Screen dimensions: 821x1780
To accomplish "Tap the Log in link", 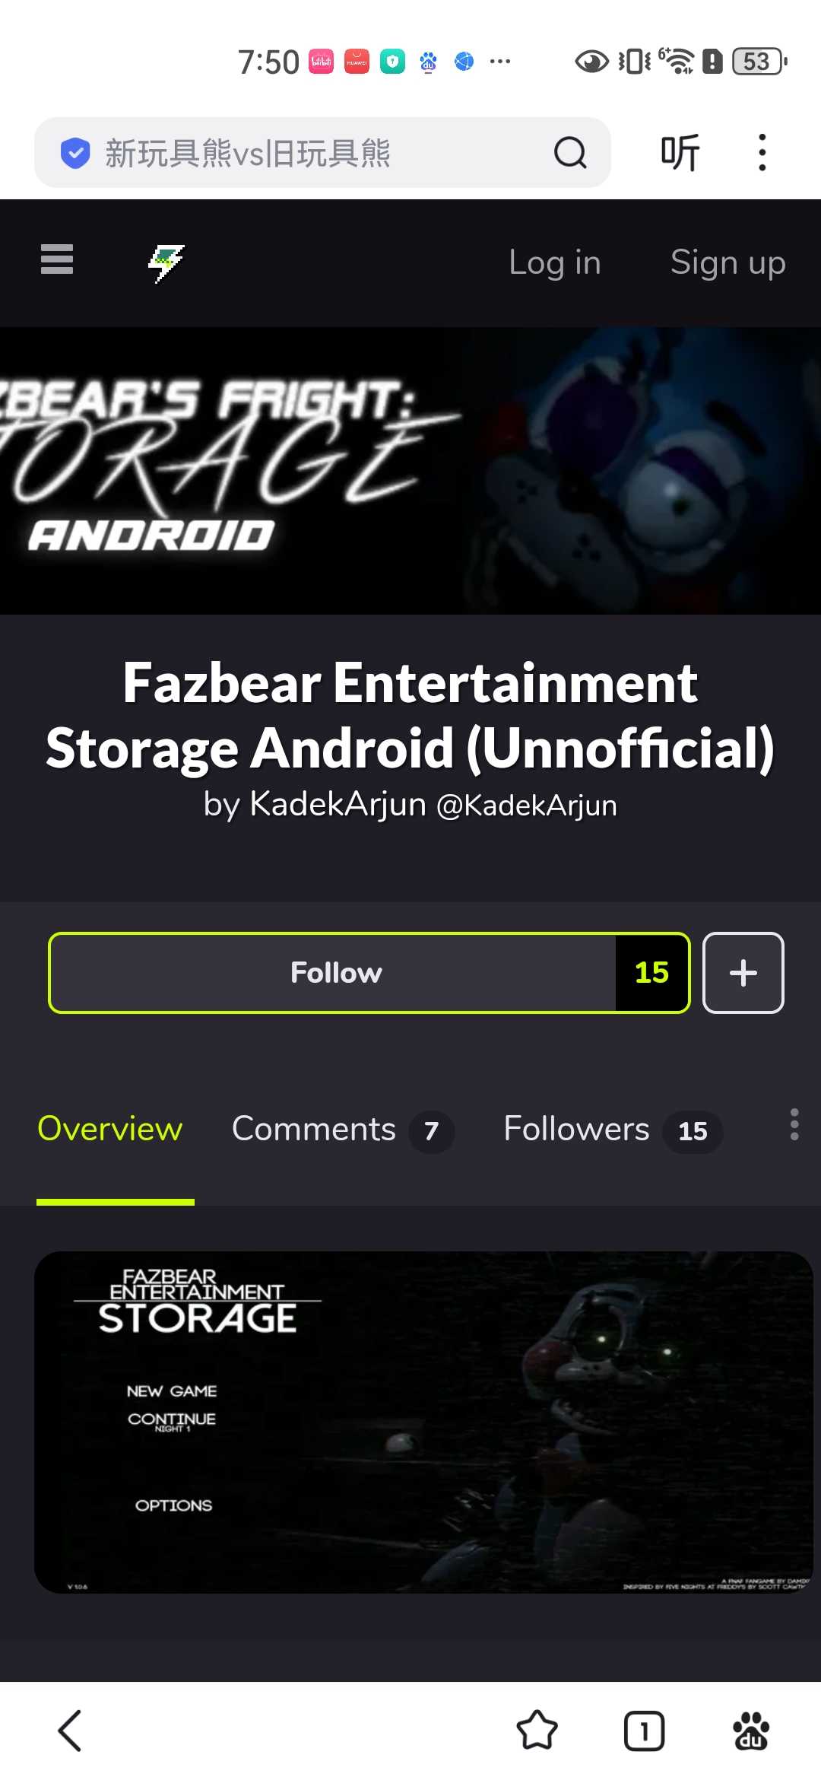I will (555, 262).
